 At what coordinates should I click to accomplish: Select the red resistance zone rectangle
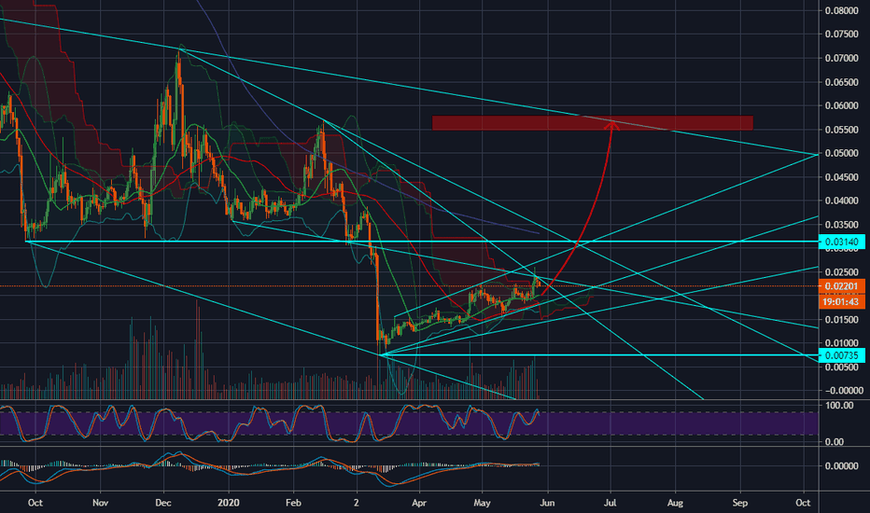(x=593, y=122)
